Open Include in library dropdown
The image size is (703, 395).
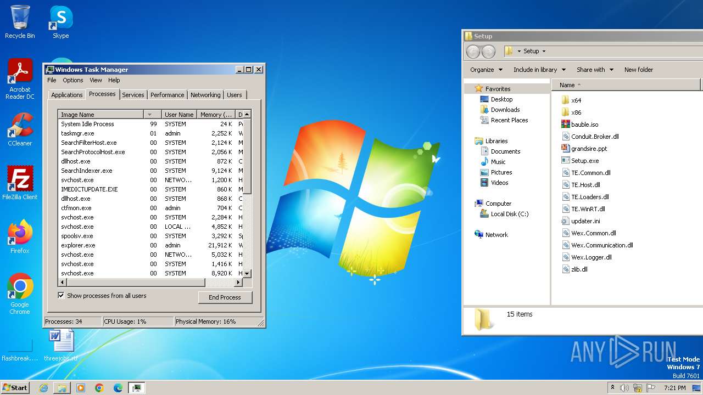coord(539,70)
